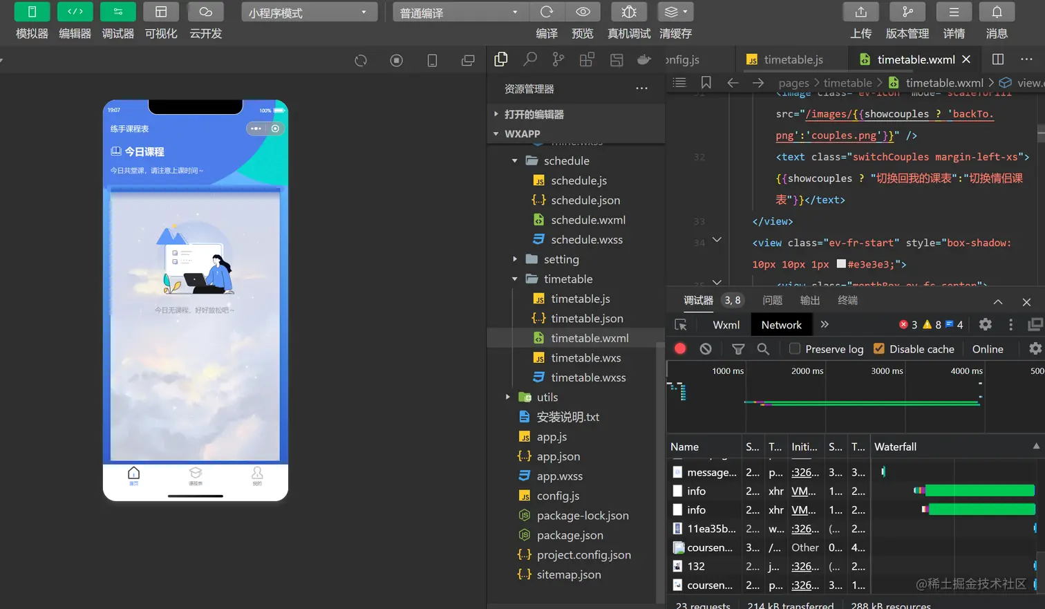Open devtools settings gear next to the issue counts
The width and height of the screenshot is (1045, 609).
[x=986, y=324]
